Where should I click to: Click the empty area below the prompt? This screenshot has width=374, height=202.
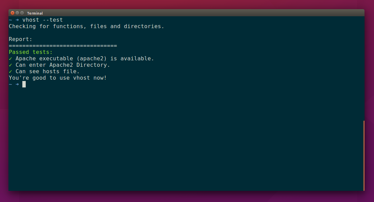pos(169,136)
